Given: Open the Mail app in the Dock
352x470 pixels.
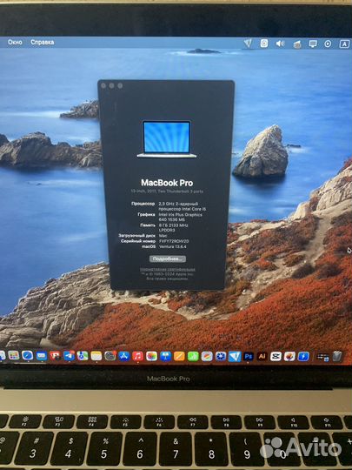Looking at the screenshot, I should [42, 356].
